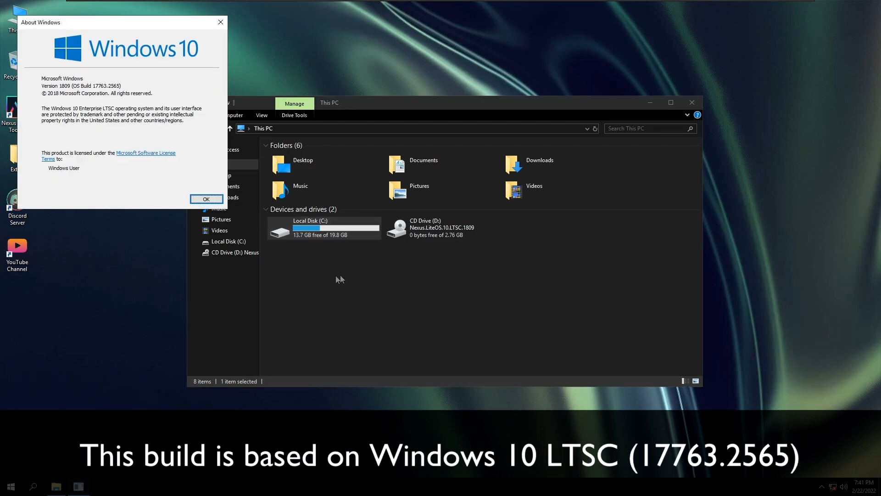Switch to large icons view in status bar
Image resolution: width=881 pixels, height=496 pixels.
[696, 381]
